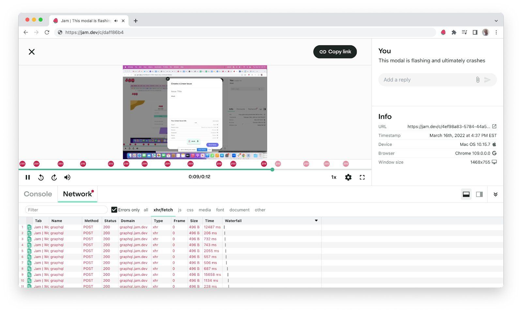This screenshot has width=522, height=312.
Task: Dock devtools panel to the right side
Action: (479, 194)
